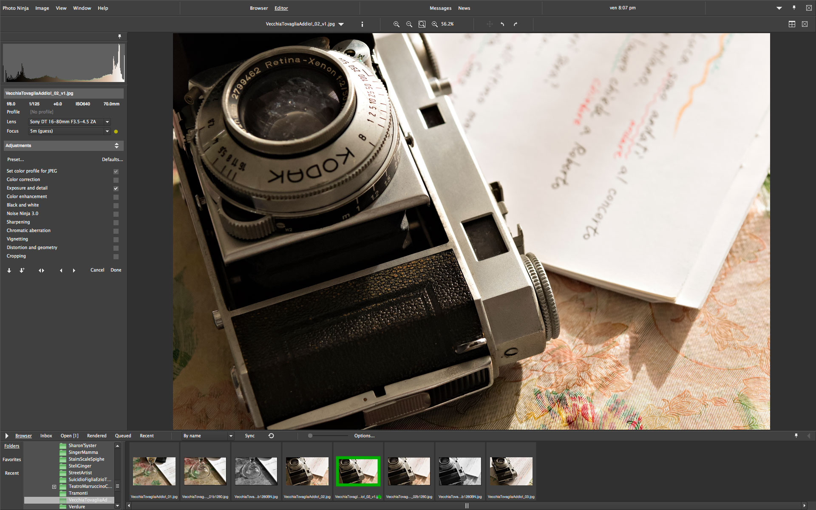Click the zoom in magnifier icon
Viewport: 816px width, 510px height.
point(396,24)
